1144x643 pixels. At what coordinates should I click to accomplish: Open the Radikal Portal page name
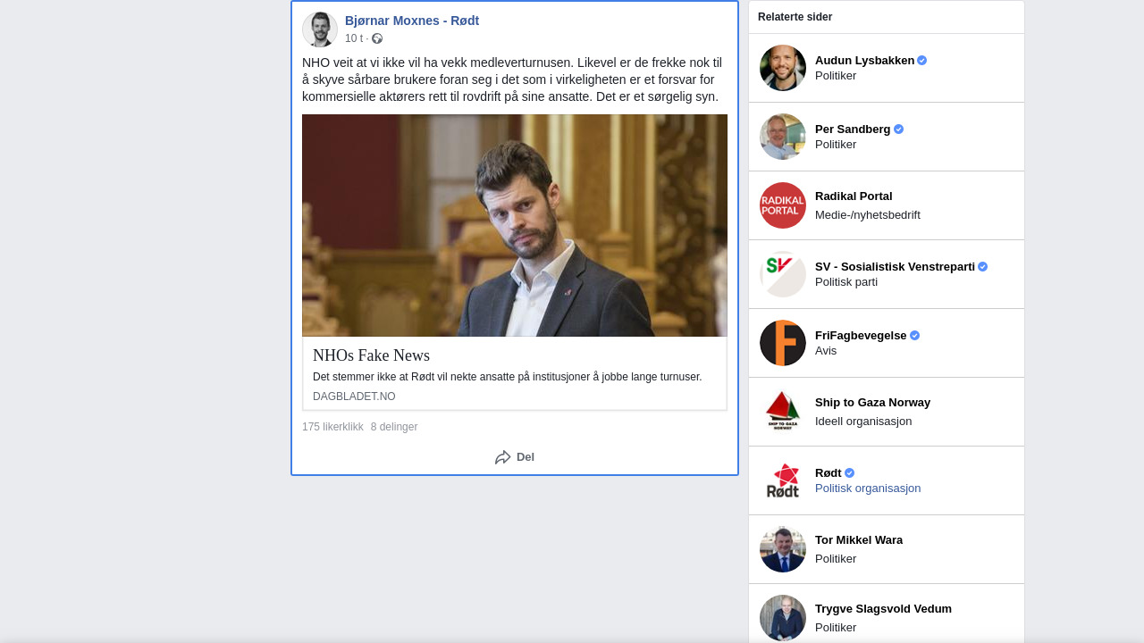tap(854, 196)
